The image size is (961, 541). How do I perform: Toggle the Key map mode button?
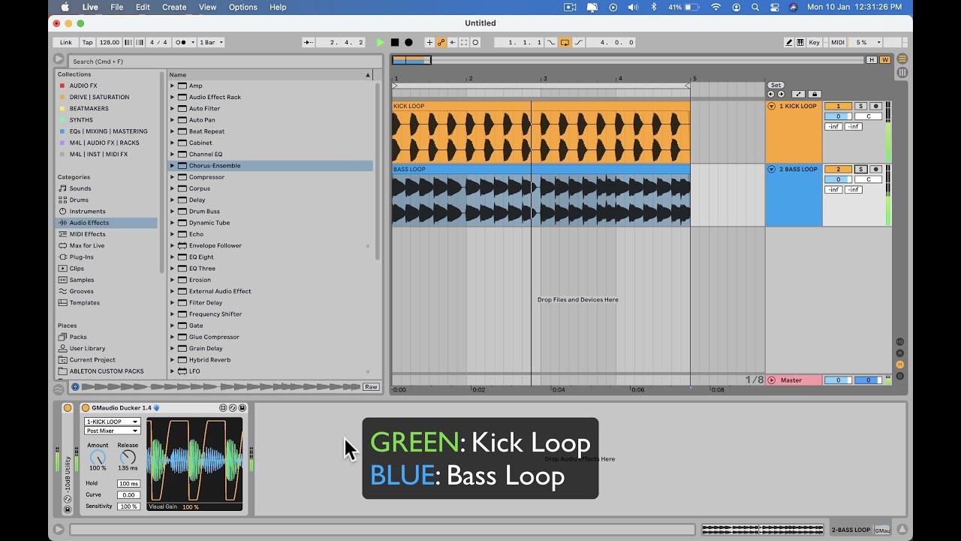click(x=815, y=43)
